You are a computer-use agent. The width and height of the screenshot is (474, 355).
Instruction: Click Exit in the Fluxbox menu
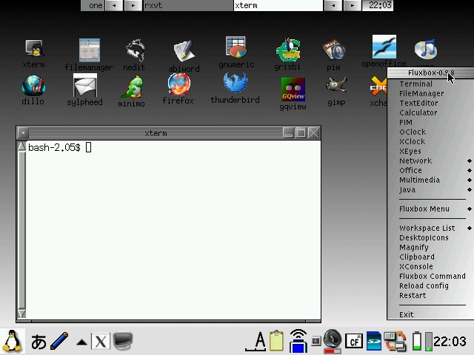406,314
